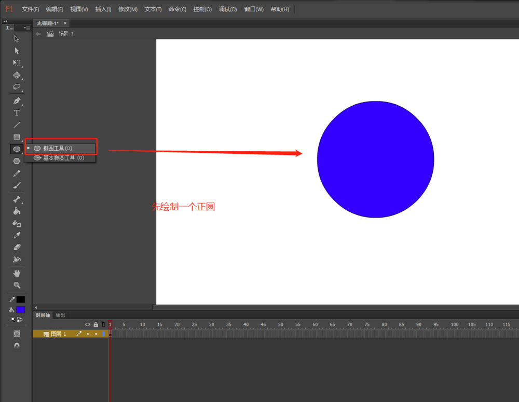
Task: Select the Eyedropper tool
Action: (17, 235)
